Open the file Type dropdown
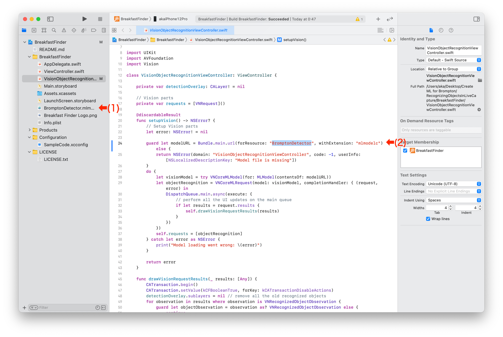The height and width of the screenshot is (337, 503). click(x=454, y=60)
